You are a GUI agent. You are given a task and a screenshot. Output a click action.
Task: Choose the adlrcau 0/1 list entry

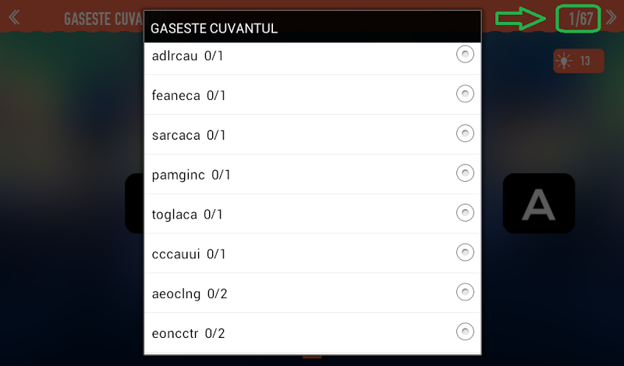(188, 55)
